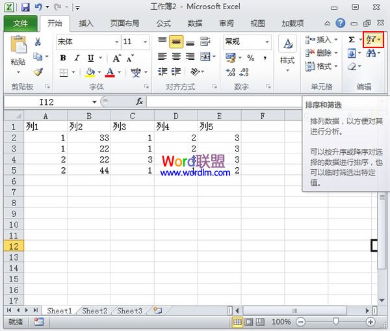The width and height of the screenshot is (390, 331).
Task: Open font name dropdown 宋体
Action: tap(116, 42)
